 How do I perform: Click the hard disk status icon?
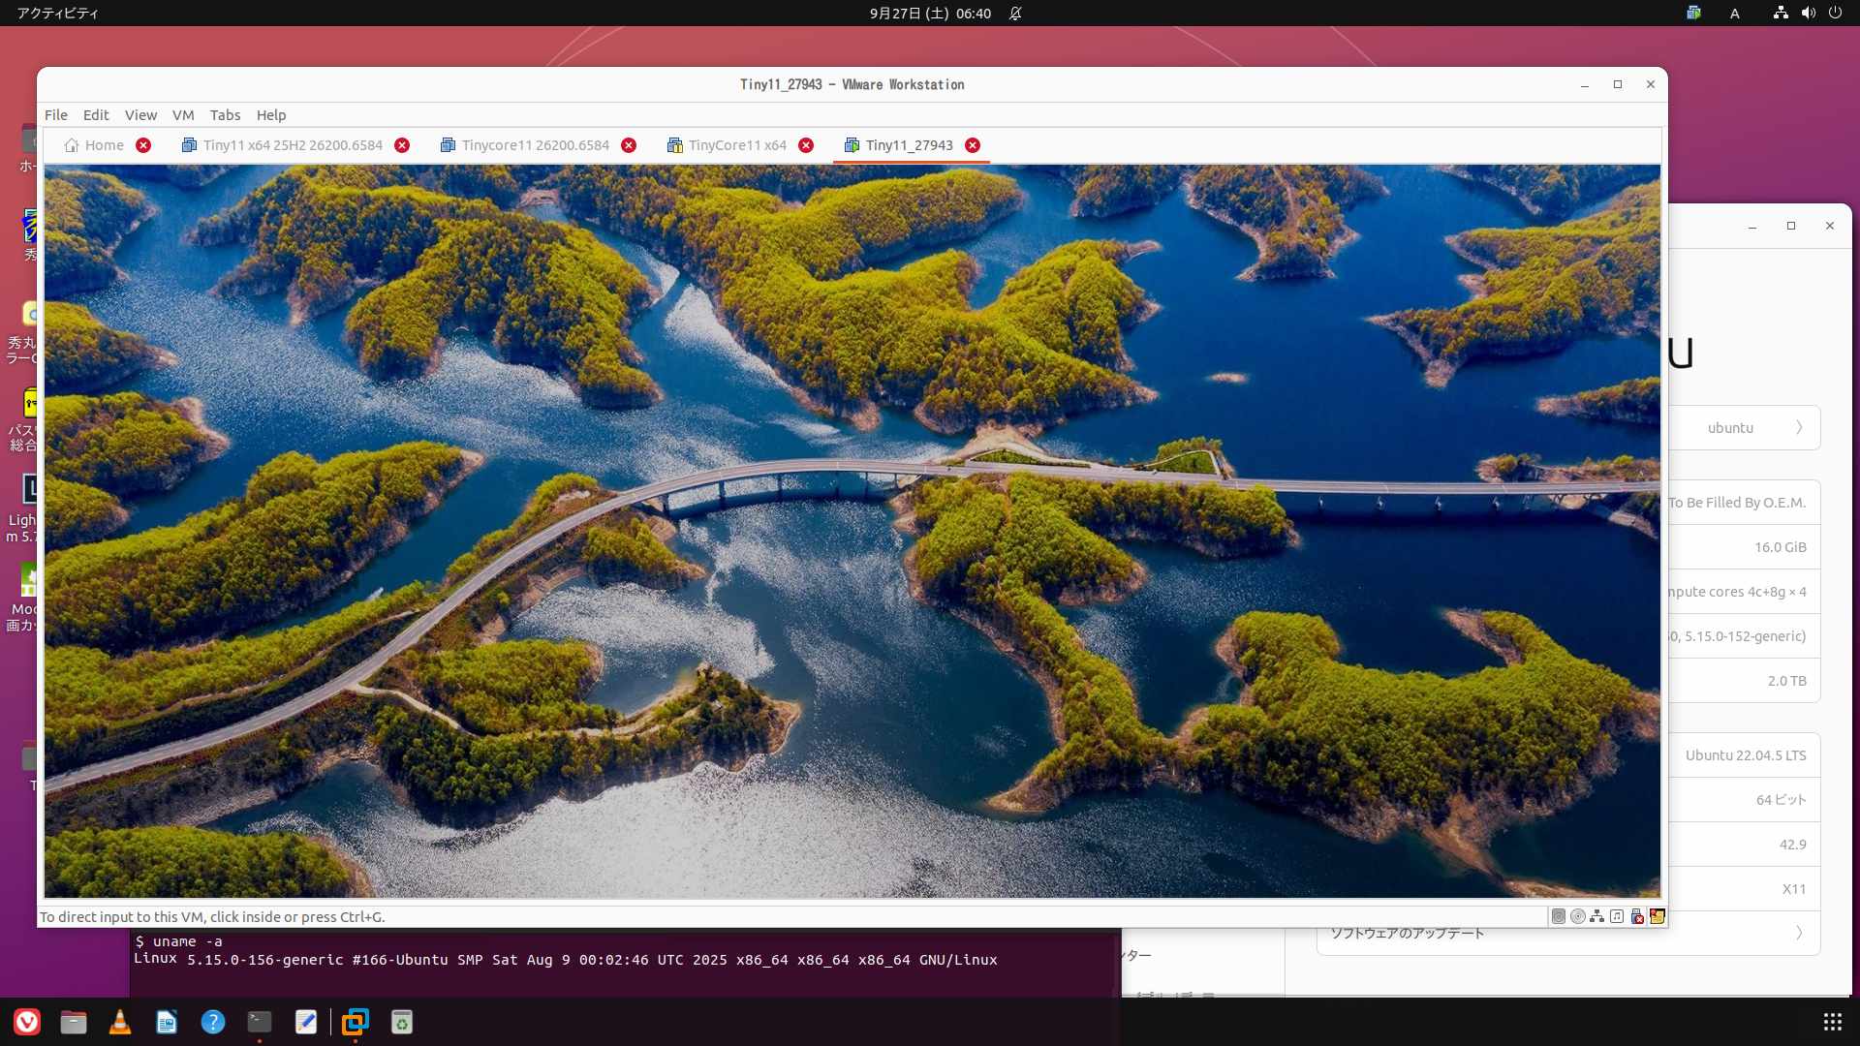coord(1558,916)
